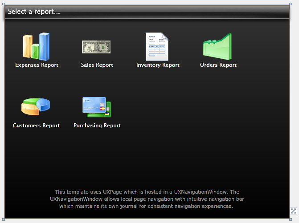Image resolution: width=299 pixels, height=223 pixels.
Task: Click the top-left corner resize handle
Action: pos(4,6)
